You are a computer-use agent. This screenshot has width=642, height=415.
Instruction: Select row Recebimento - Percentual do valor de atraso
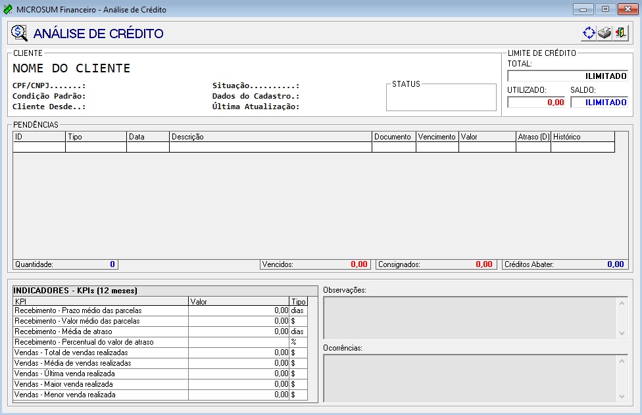pos(160,342)
